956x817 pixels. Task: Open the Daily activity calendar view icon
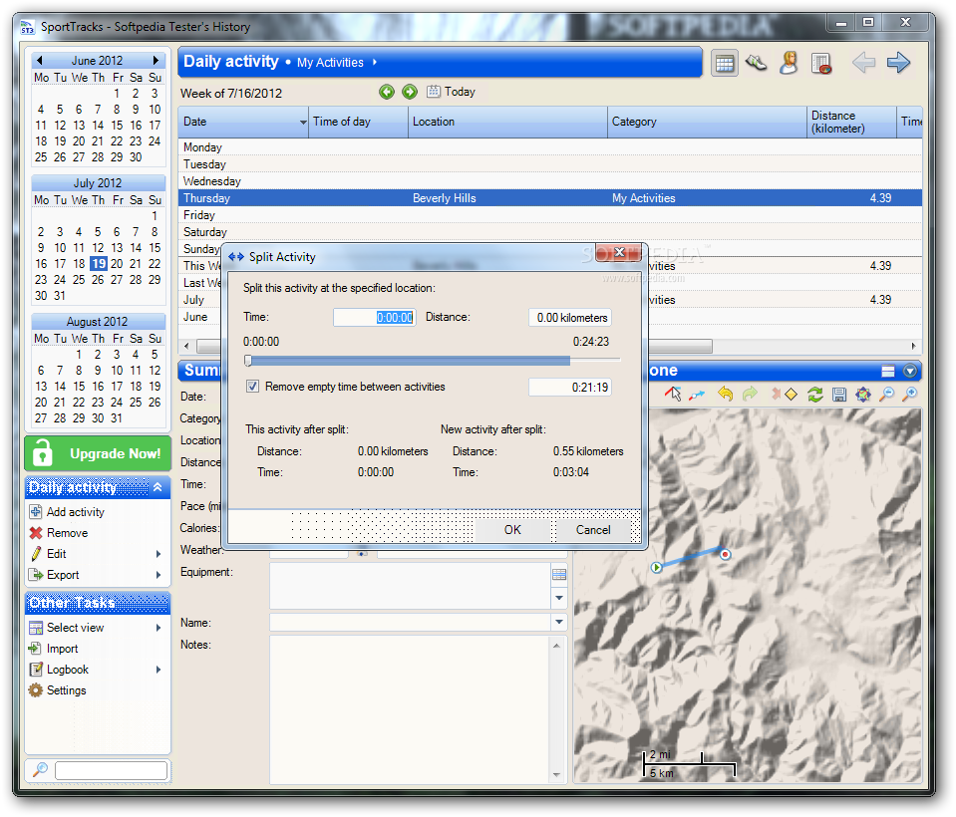(x=725, y=63)
